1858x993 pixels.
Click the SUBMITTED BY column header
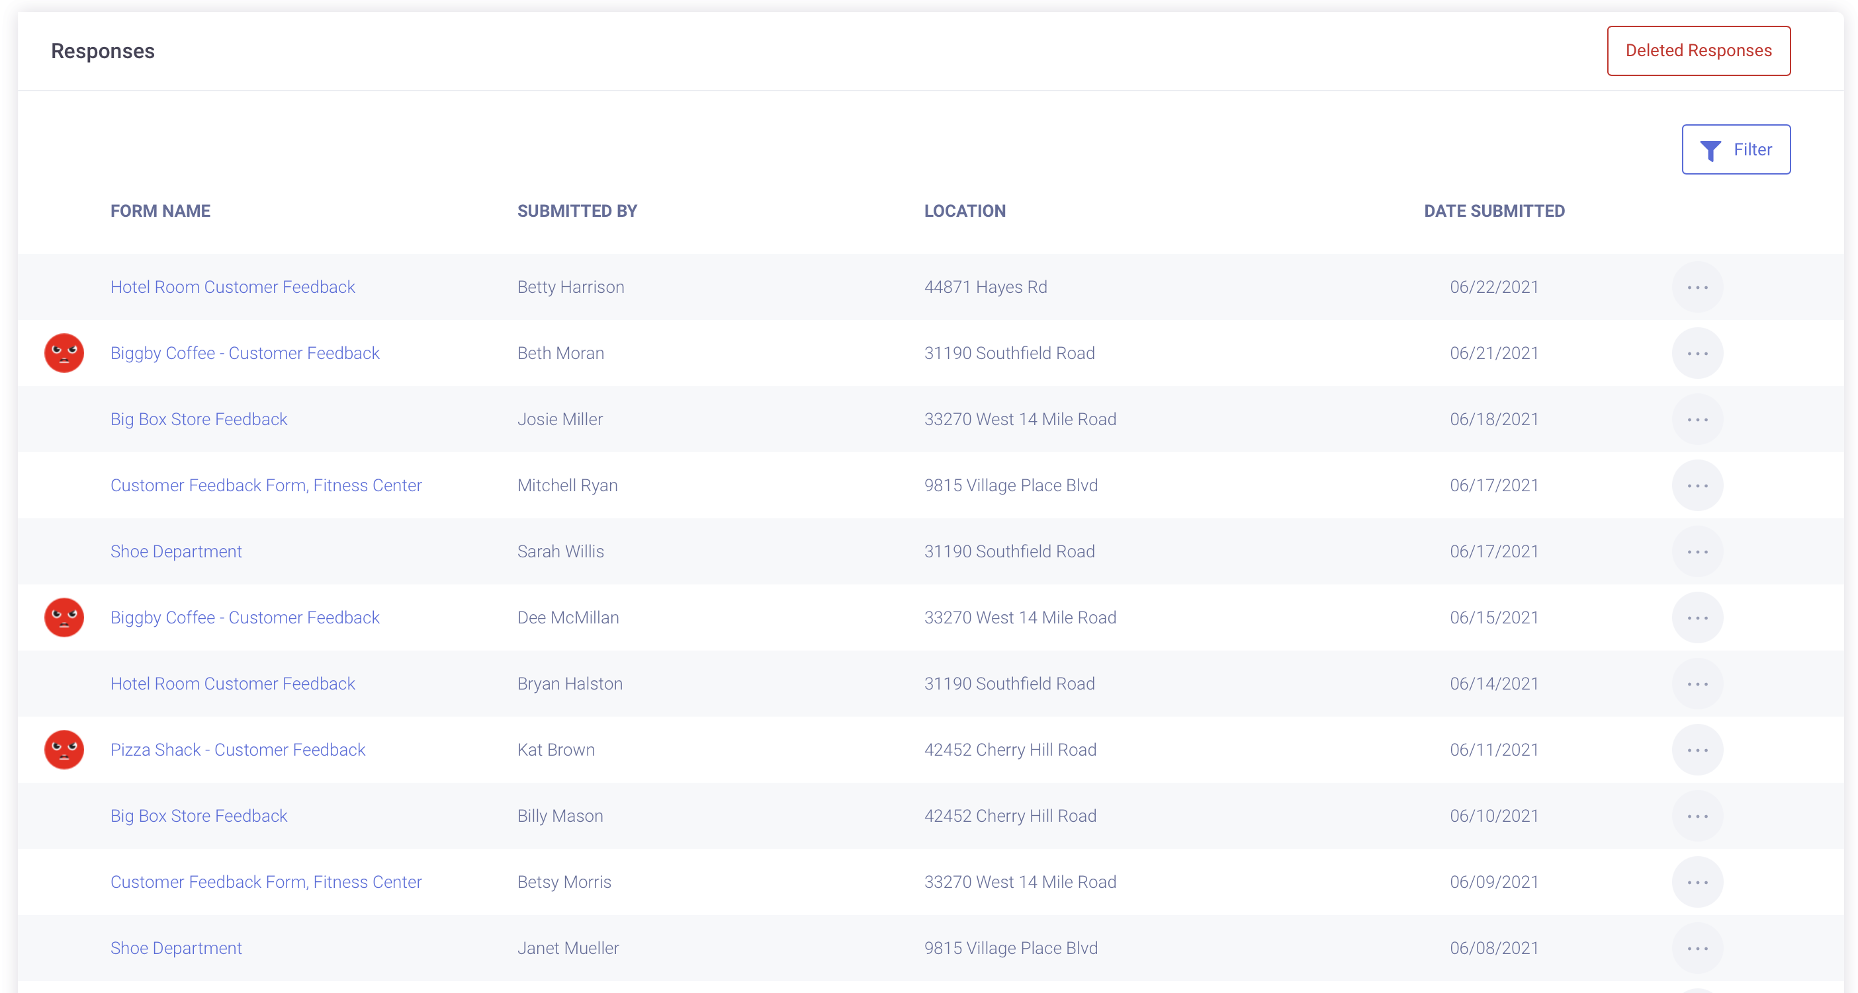click(577, 211)
